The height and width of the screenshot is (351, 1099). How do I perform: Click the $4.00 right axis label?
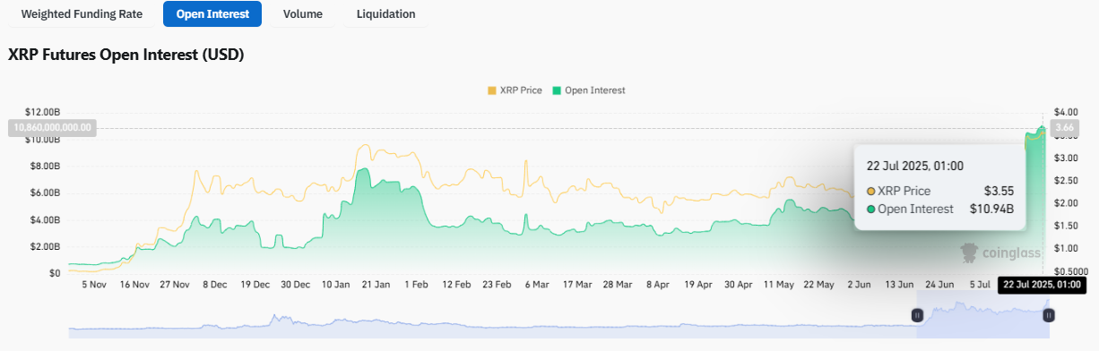coord(1066,112)
